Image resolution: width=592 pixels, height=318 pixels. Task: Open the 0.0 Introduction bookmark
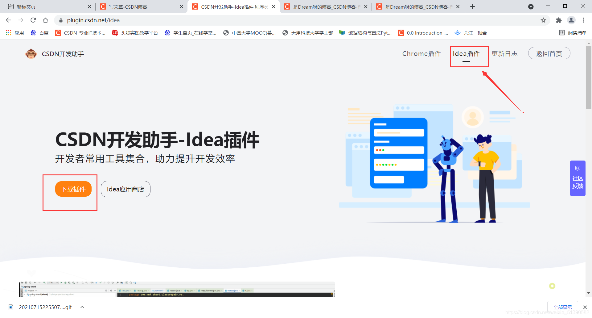point(423,33)
